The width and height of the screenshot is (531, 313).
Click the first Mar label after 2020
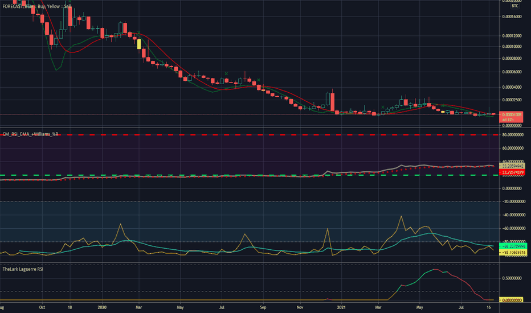tap(138, 307)
